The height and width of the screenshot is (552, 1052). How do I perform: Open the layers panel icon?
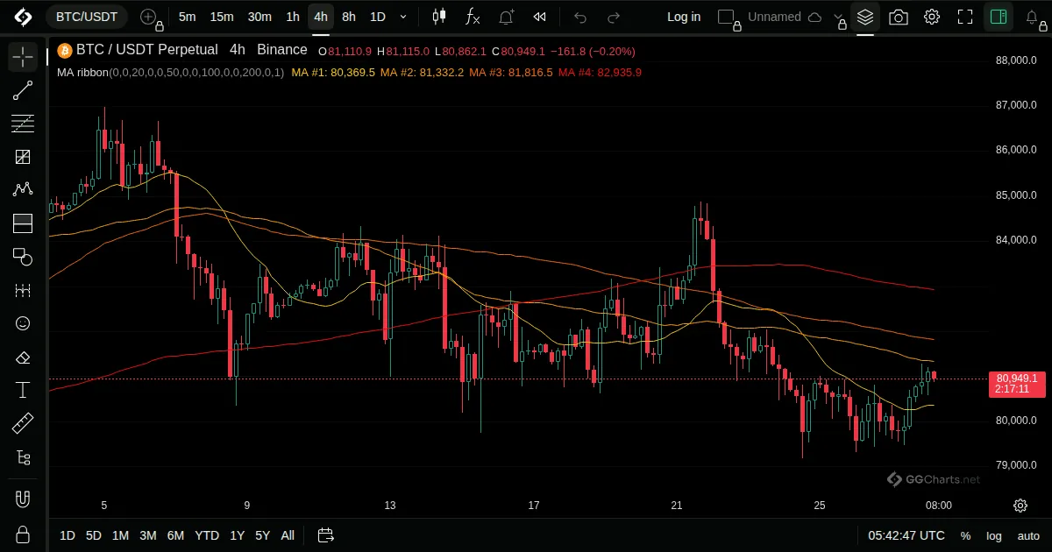(865, 17)
